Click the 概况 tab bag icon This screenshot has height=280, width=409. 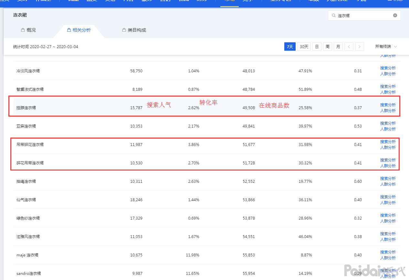tap(23, 30)
